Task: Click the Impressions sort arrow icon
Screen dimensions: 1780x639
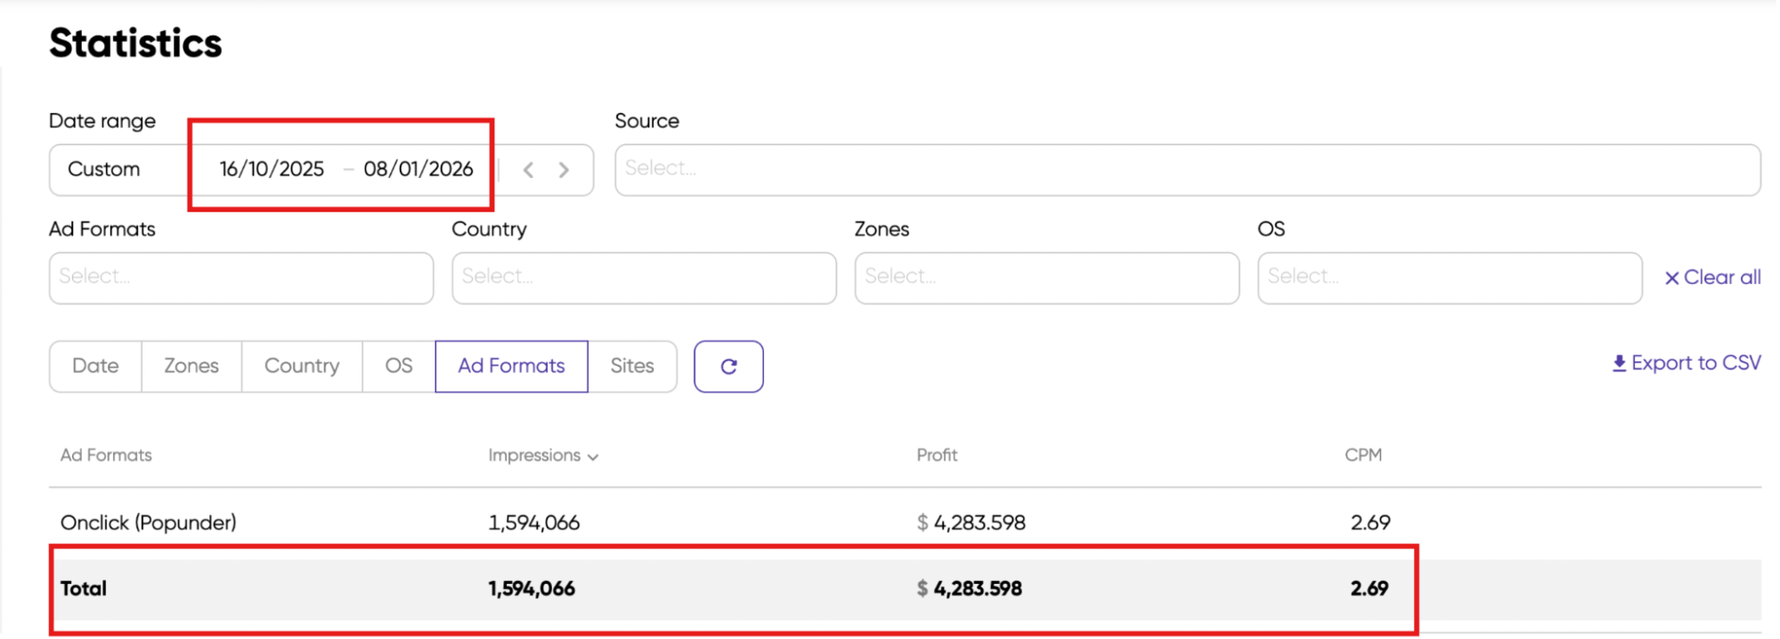Action: 593,457
